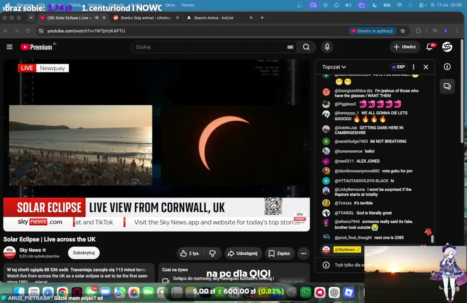Image resolution: width=467 pixels, height=303 pixels.
Task: Mute the Solar Eclipse tab audio
Action: coord(96,18)
